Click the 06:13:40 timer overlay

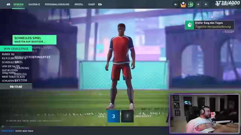click(16, 87)
